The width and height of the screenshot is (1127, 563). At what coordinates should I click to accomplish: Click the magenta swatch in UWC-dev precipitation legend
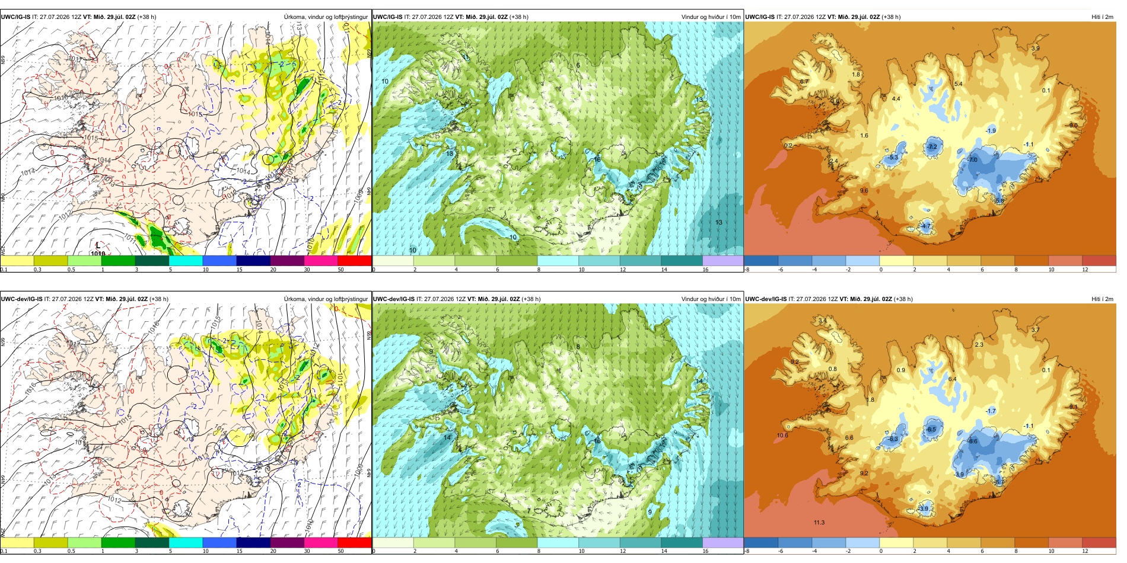pos(321,543)
